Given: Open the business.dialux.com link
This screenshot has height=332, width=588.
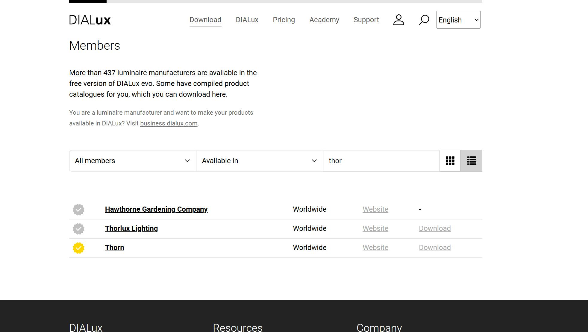Looking at the screenshot, I should 169,123.
